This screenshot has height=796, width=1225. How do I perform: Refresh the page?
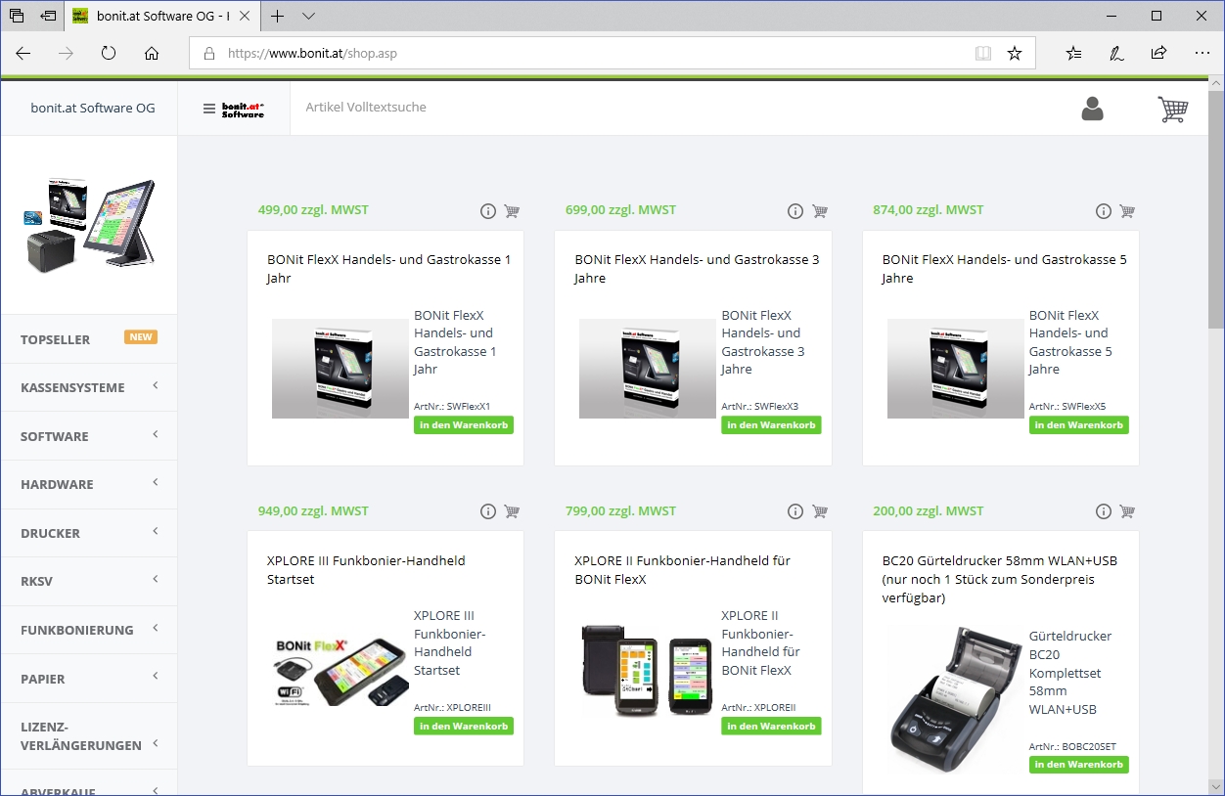coord(109,54)
